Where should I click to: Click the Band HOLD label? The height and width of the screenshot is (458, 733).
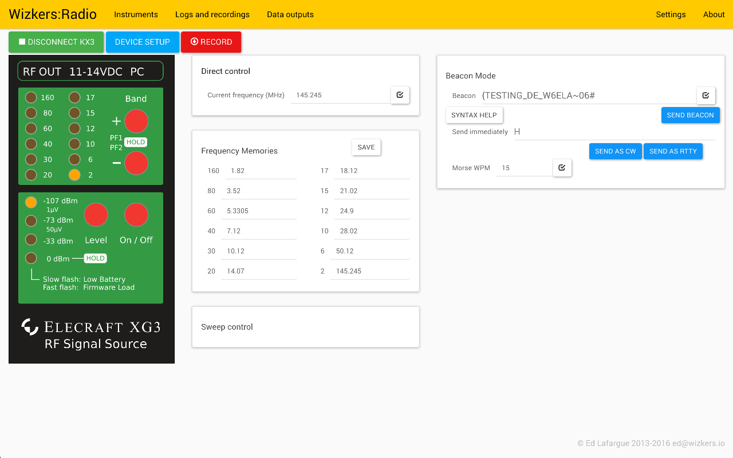coord(136,142)
